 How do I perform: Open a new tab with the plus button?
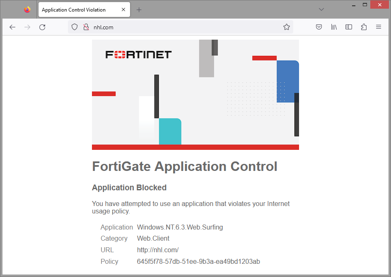[x=139, y=9]
